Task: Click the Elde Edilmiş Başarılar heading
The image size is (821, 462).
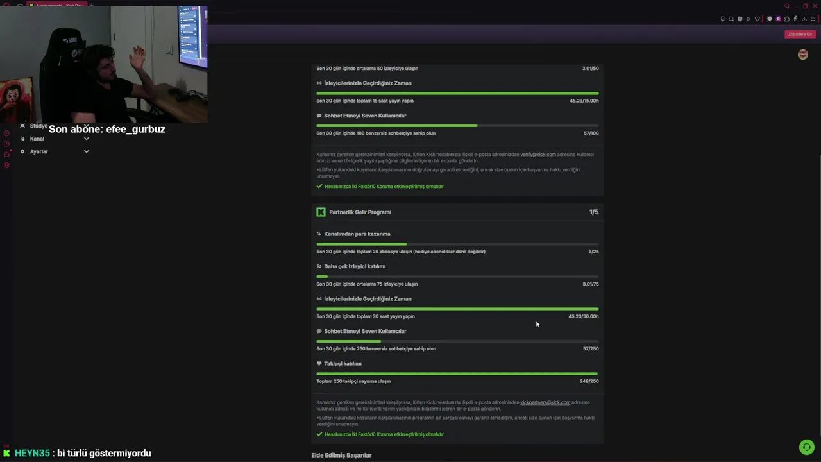Action: tap(341, 456)
